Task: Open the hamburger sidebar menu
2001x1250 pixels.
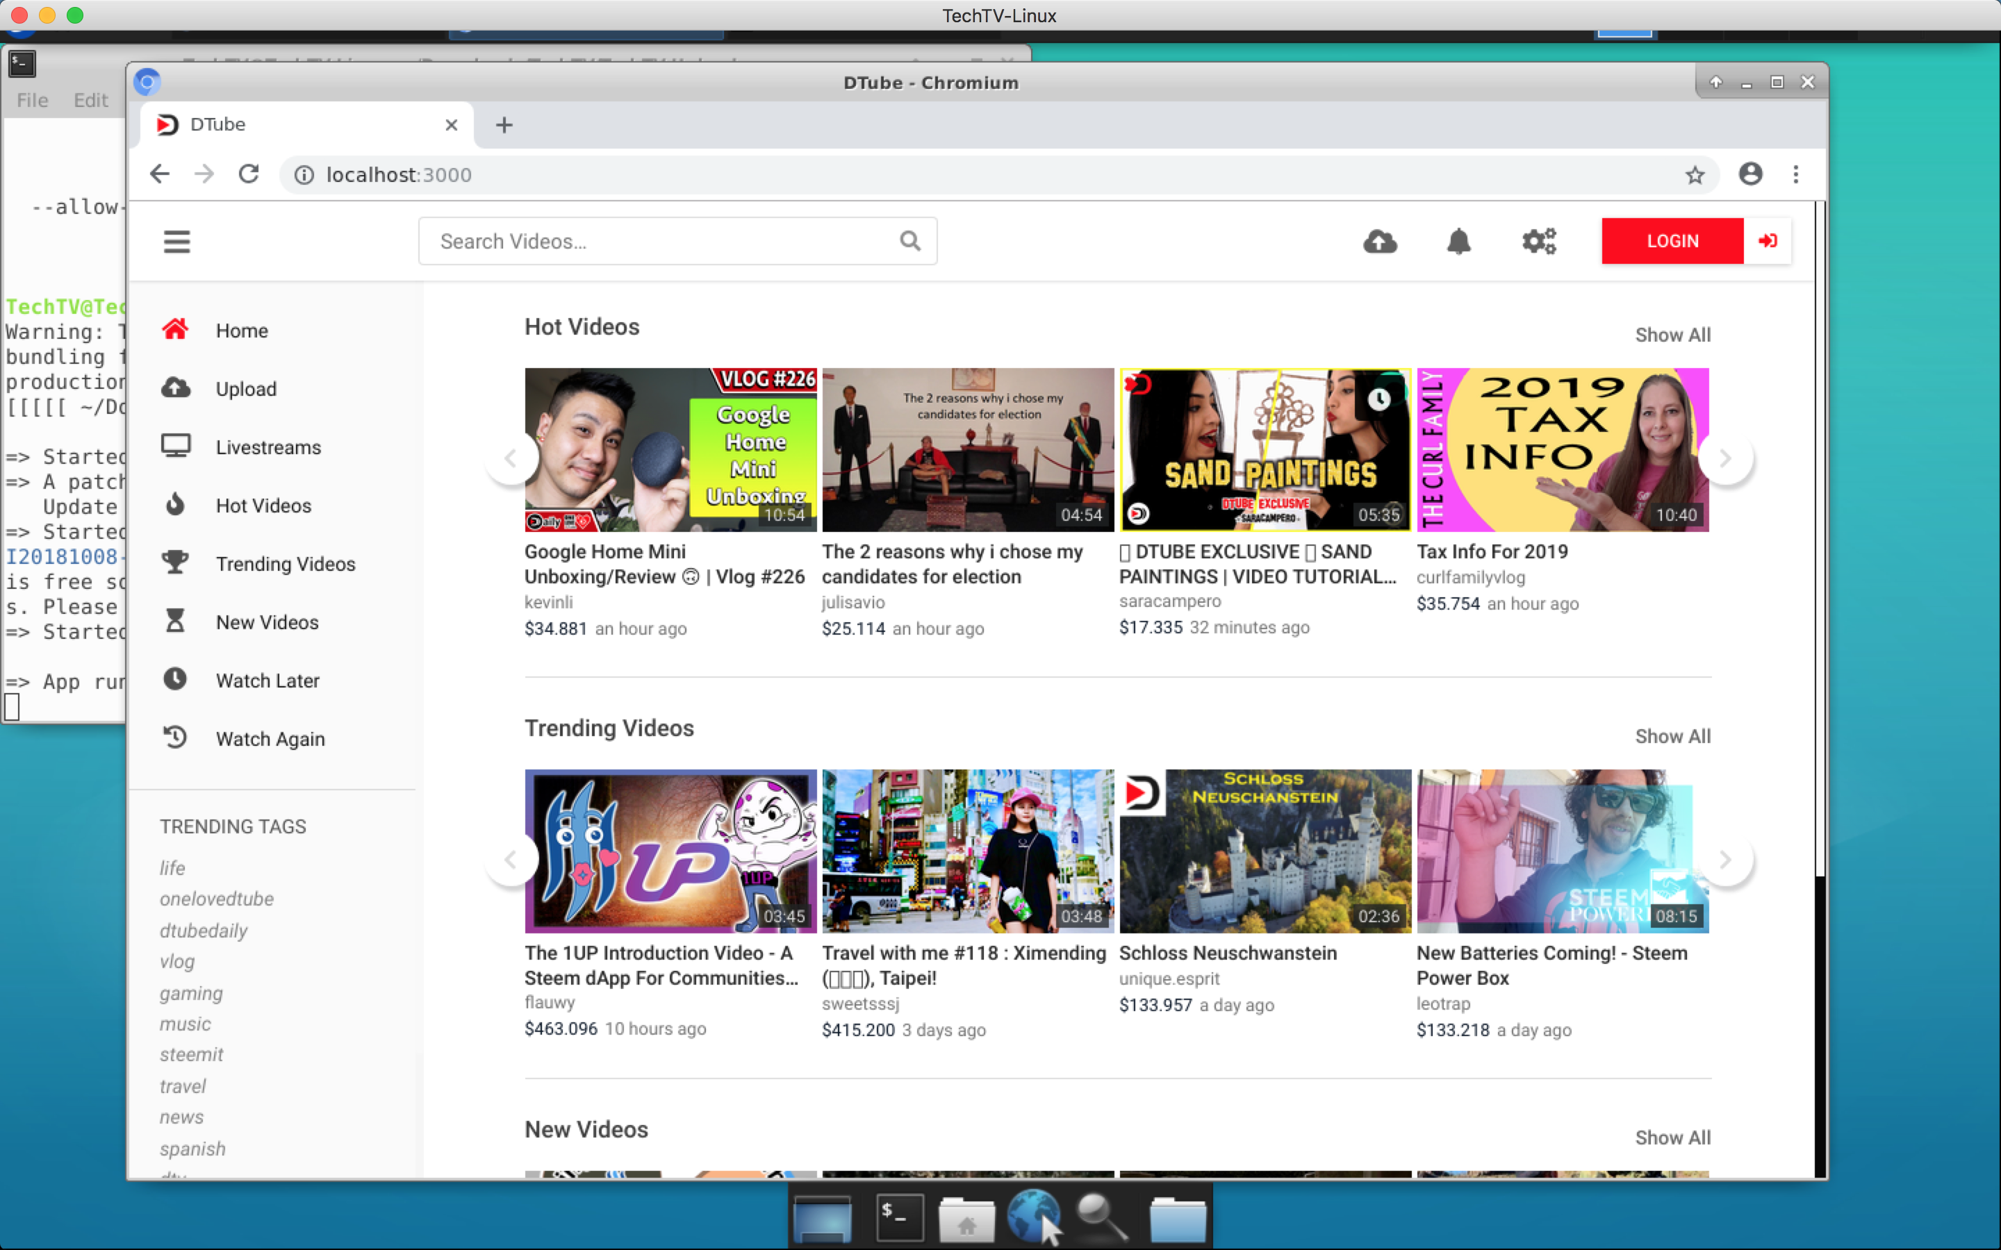Action: point(176,242)
